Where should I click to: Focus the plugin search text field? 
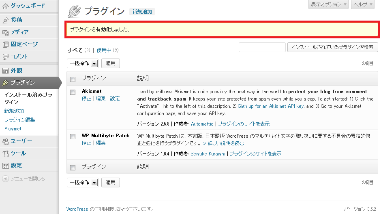click(261, 47)
